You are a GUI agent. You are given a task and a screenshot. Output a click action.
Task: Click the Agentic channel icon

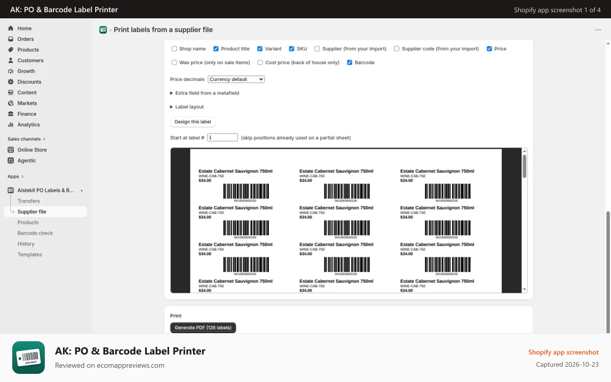11,160
